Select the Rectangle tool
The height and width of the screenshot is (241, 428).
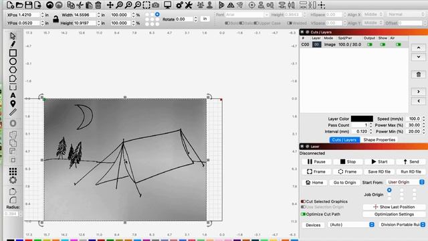click(13, 53)
